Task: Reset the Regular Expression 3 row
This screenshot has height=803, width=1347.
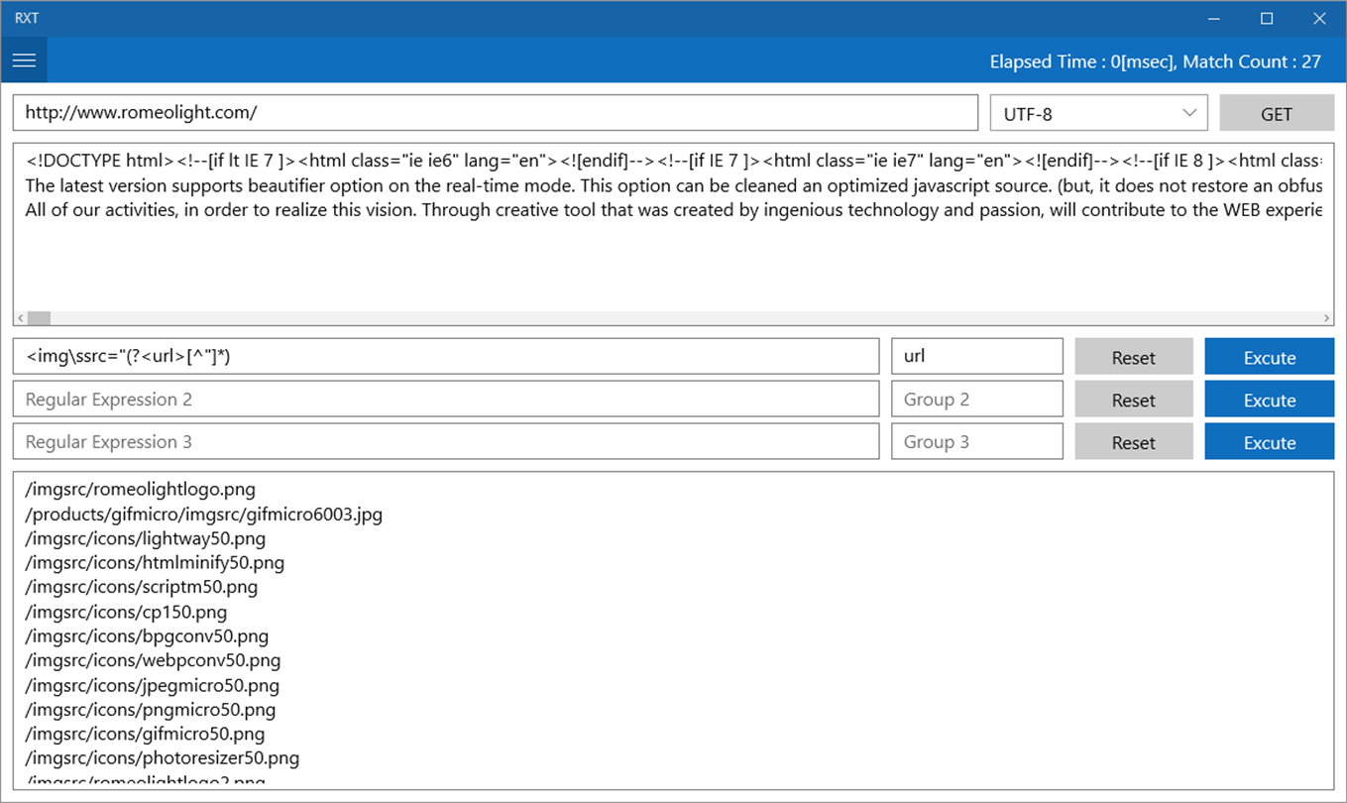Action: (x=1134, y=442)
